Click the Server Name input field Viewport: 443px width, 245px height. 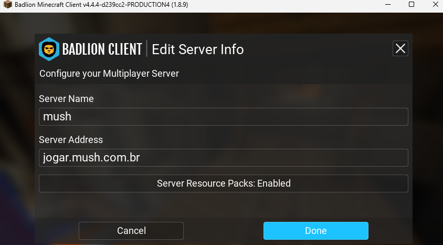pos(224,117)
